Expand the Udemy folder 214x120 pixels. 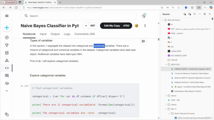(x=166, y=105)
